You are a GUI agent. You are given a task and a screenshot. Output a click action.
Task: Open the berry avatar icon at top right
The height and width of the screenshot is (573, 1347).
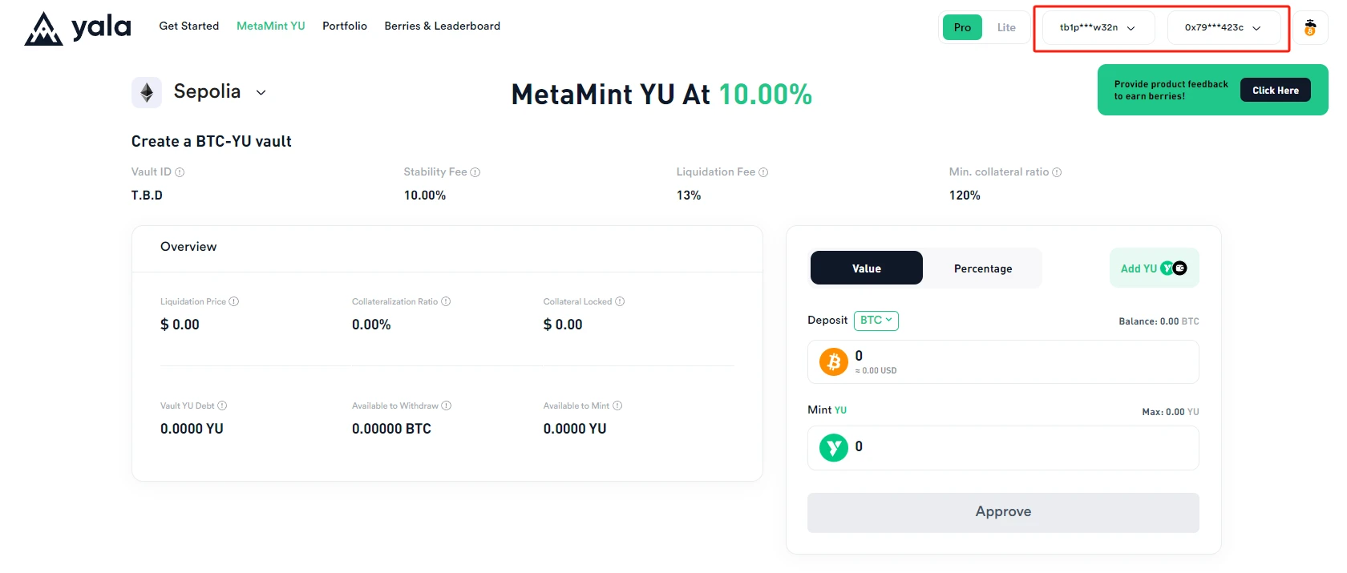pyautogui.click(x=1310, y=28)
